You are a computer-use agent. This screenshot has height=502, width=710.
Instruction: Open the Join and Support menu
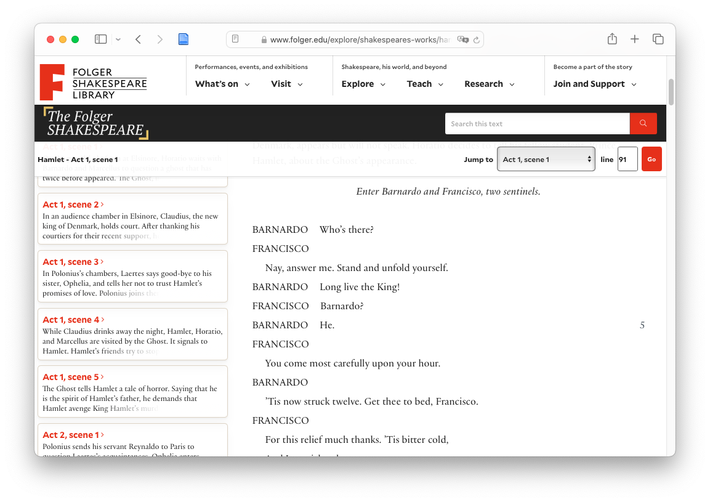pos(594,84)
